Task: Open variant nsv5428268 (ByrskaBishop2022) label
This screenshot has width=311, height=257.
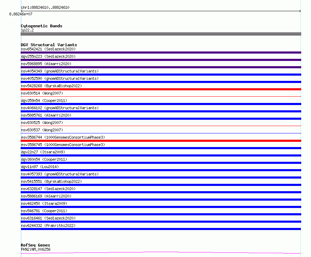Action: (x=51, y=86)
